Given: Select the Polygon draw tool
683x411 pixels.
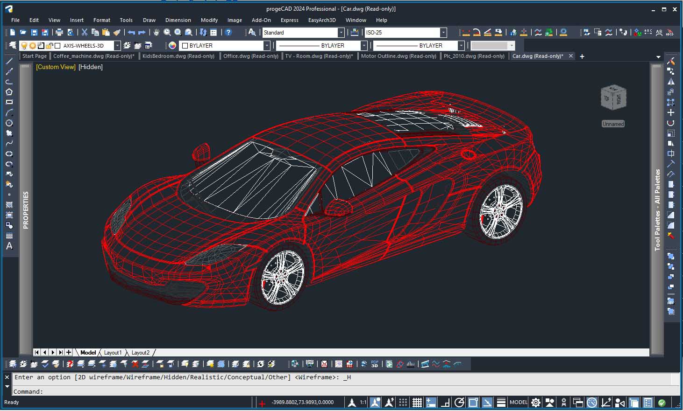Looking at the screenshot, I should tap(9, 92).
